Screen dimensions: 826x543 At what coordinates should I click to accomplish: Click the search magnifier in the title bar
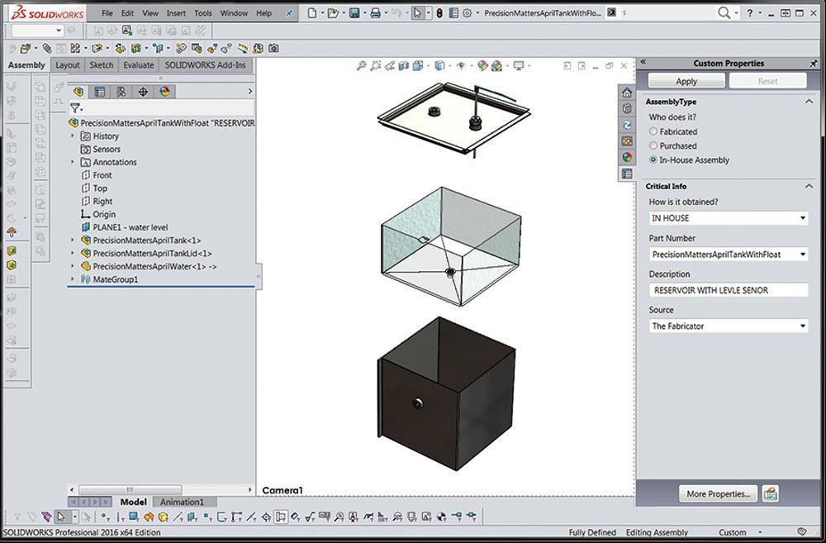[725, 12]
